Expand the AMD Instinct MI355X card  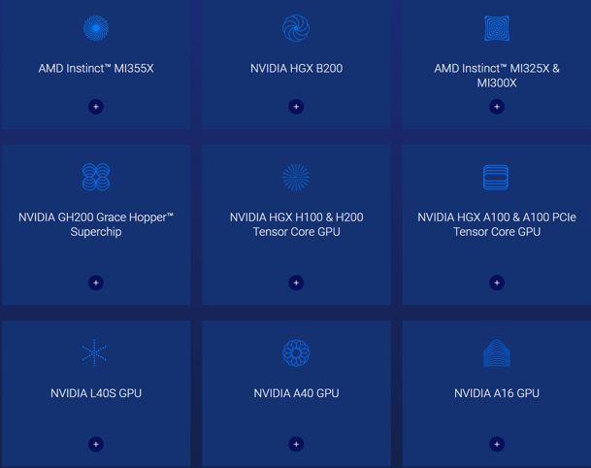click(x=95, y=107)
